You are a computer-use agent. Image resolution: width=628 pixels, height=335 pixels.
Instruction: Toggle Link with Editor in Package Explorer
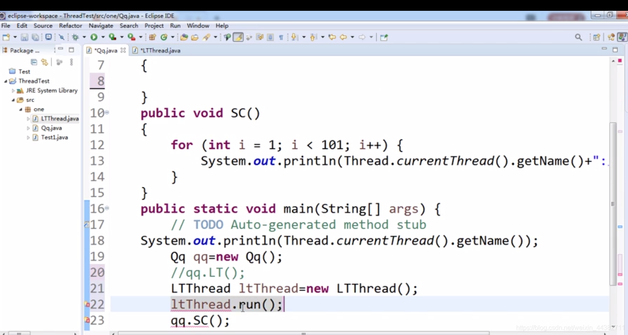[44, 62]
